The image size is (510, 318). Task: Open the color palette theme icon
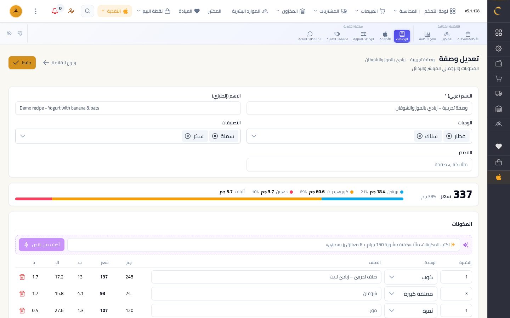20,33
